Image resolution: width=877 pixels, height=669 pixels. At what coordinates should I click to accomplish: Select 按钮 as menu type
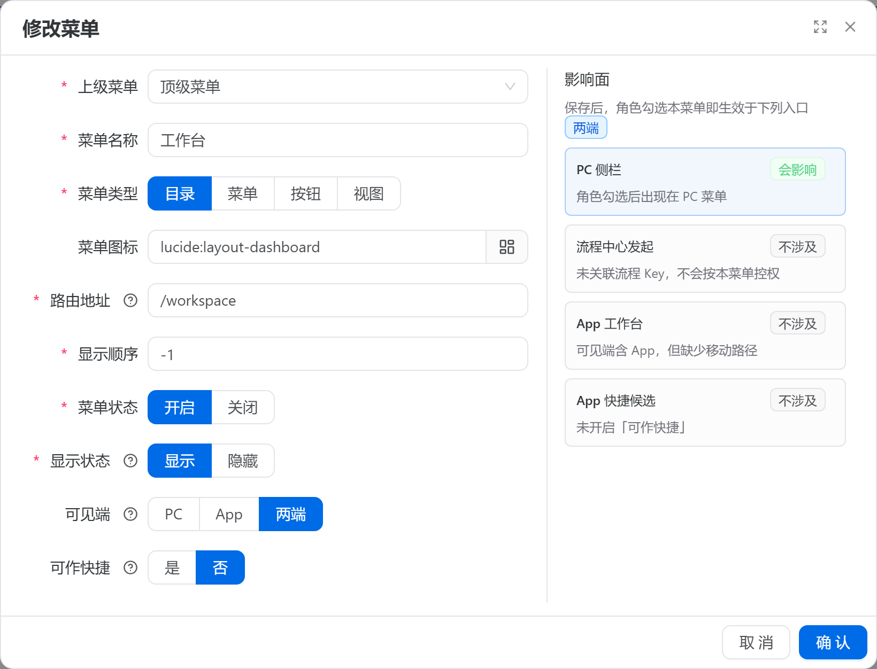click(306, 193)
